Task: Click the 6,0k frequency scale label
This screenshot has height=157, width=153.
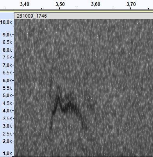Action: (x=7, y=80)
